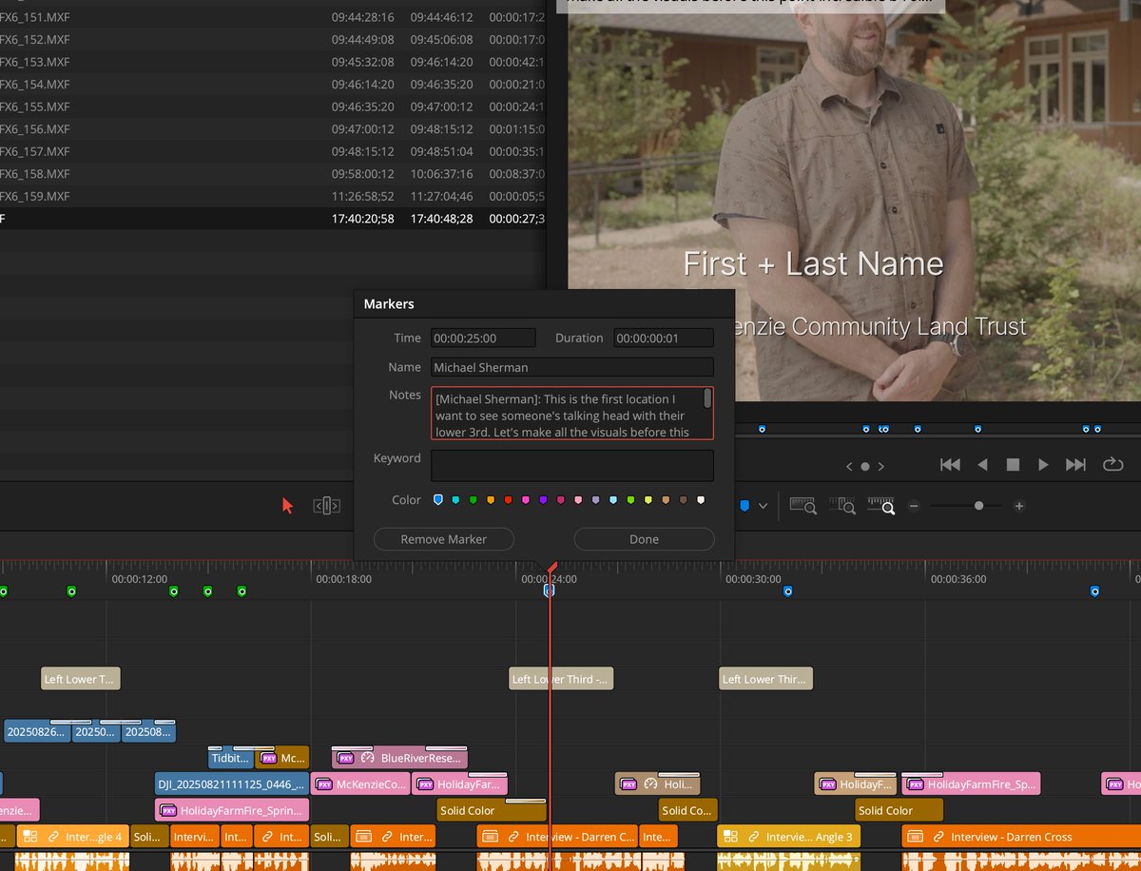The width and height of the screenshot is (1141, 871).
Task: Click end timecode 11:27:04:46
Action: [x=442, y=196]
